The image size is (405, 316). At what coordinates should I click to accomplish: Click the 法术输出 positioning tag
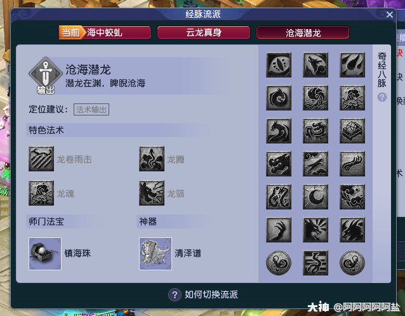[91, 110]
